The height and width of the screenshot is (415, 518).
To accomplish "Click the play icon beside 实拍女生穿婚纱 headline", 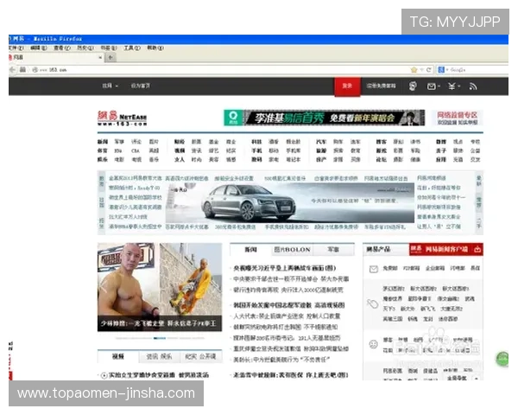I will pyautogui.click(x=104, y=375).
